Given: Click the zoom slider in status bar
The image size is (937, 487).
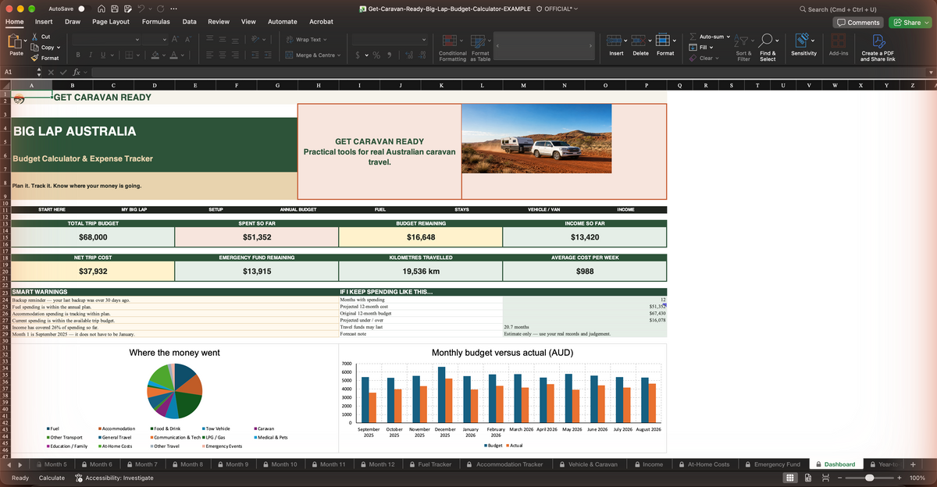Looking at the screenshot, I should click(868, 478).
